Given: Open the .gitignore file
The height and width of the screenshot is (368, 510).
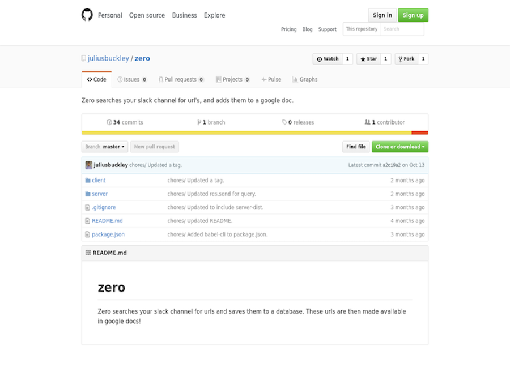Looking at the screenshot, I should [x=104, y=207].
